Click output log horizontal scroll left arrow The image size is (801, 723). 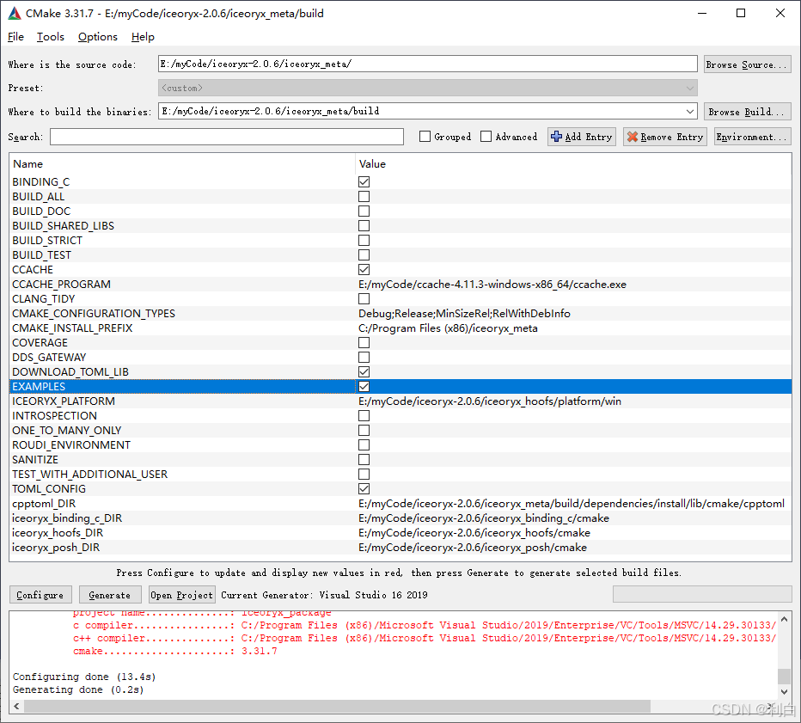point(16,706)
